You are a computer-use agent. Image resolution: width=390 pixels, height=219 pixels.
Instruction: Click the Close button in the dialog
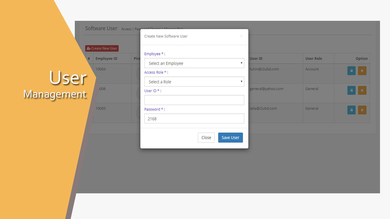[x=206, y=137]
